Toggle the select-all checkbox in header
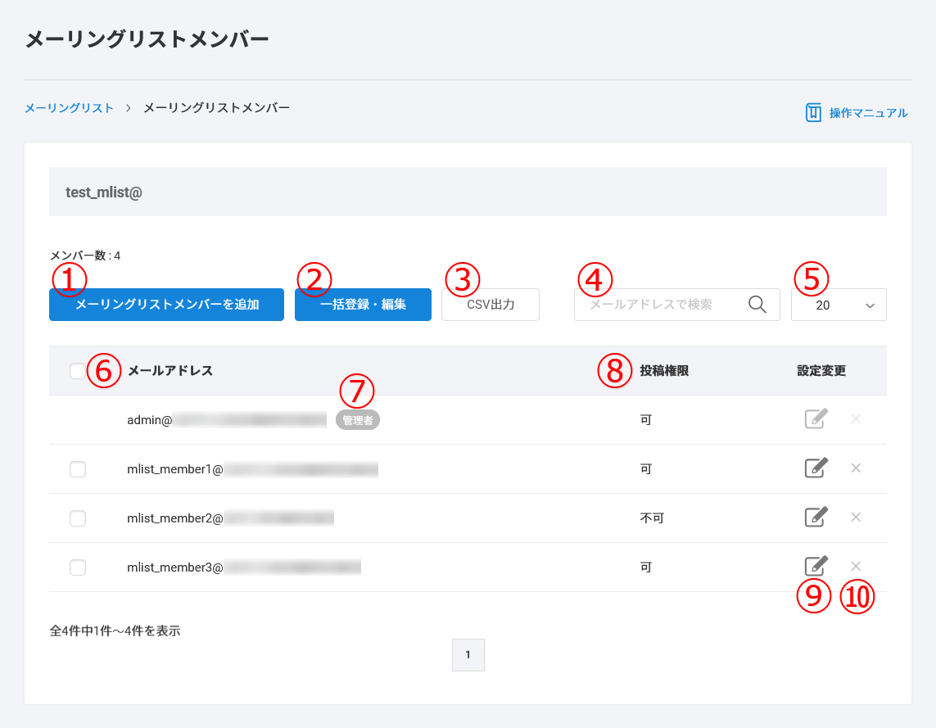 coord(77,371)
